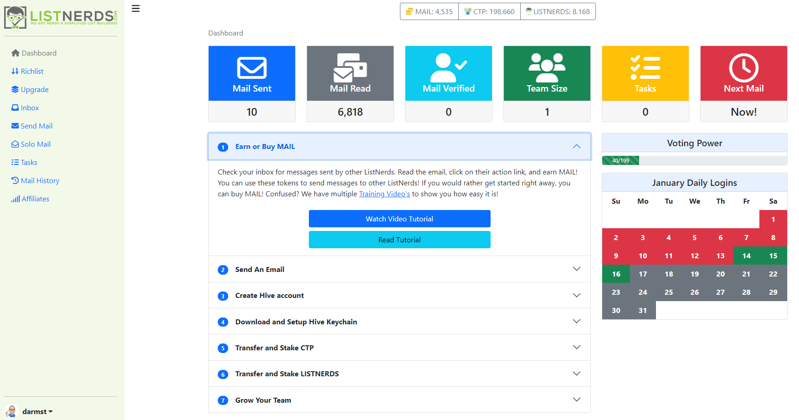Expand Transfer and Stake LISTNERDS section
This screenshot has width=799, height=420.
click(399, 374)
